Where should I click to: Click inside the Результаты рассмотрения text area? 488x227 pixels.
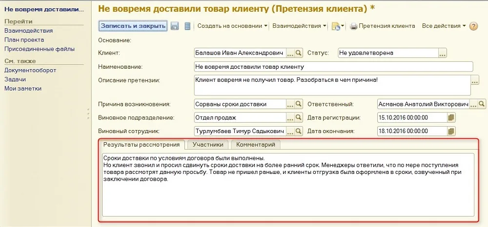click(x=288, y=185)
